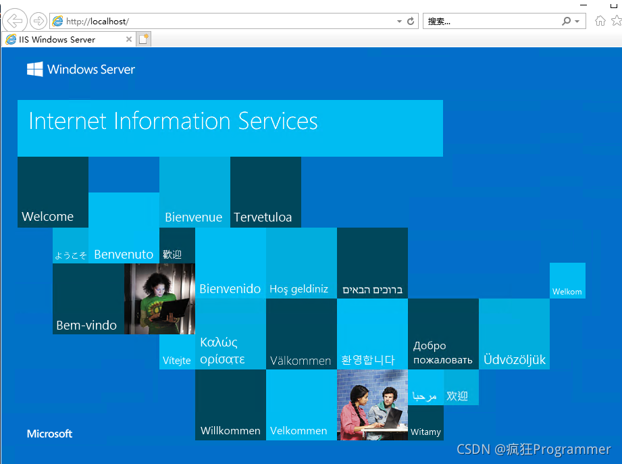Click the Bienvenue tile
The image size is (622, 464).
coord(195,192)
